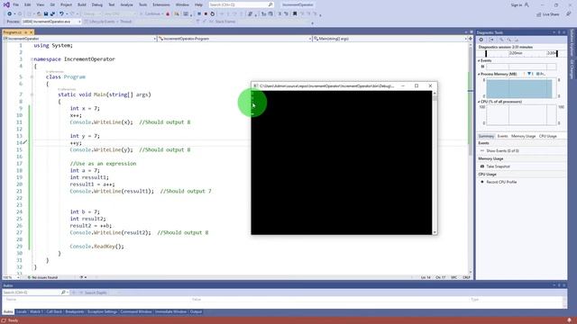The image size is (577, 324).
Task: Click the Save All toolbar icon
Action: click(x=52, y=14)
